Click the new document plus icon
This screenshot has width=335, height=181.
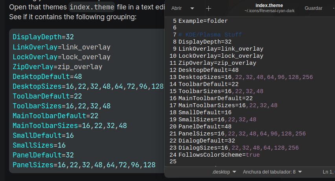click(208, 8)
